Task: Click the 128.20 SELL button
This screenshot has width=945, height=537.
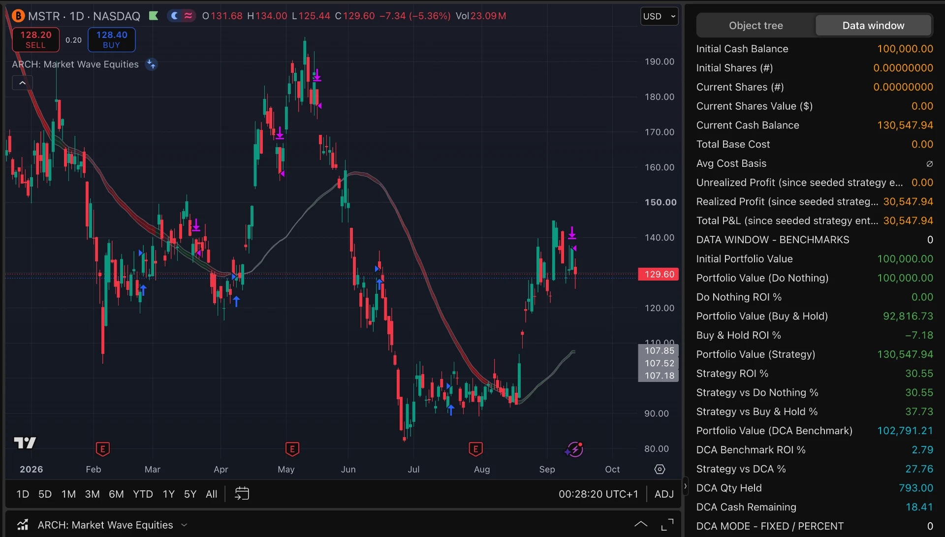Action: (x=35, y=39)
